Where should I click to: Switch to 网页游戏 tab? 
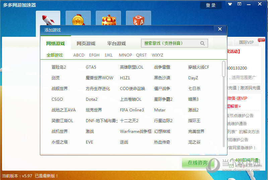tap(86, 43)
